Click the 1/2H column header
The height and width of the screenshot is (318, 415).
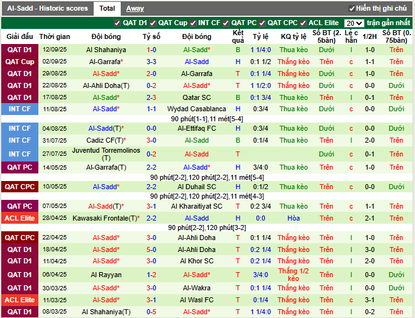tap(370, 36)
